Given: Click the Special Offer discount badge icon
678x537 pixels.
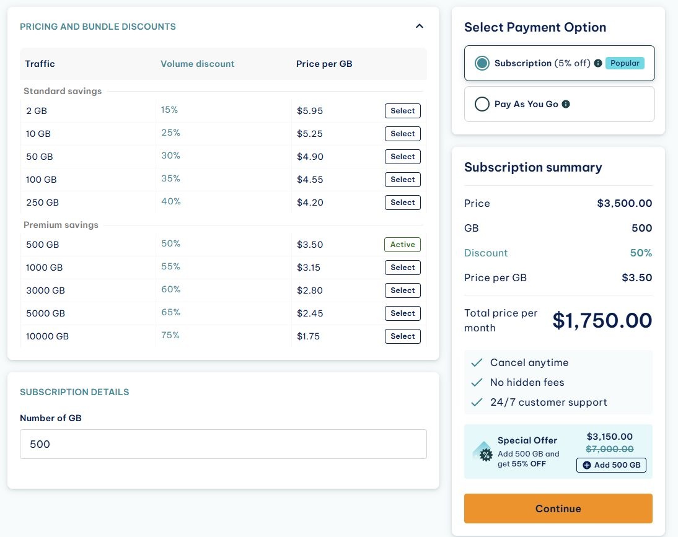Looking at the screenshot, I should point(483,453).
